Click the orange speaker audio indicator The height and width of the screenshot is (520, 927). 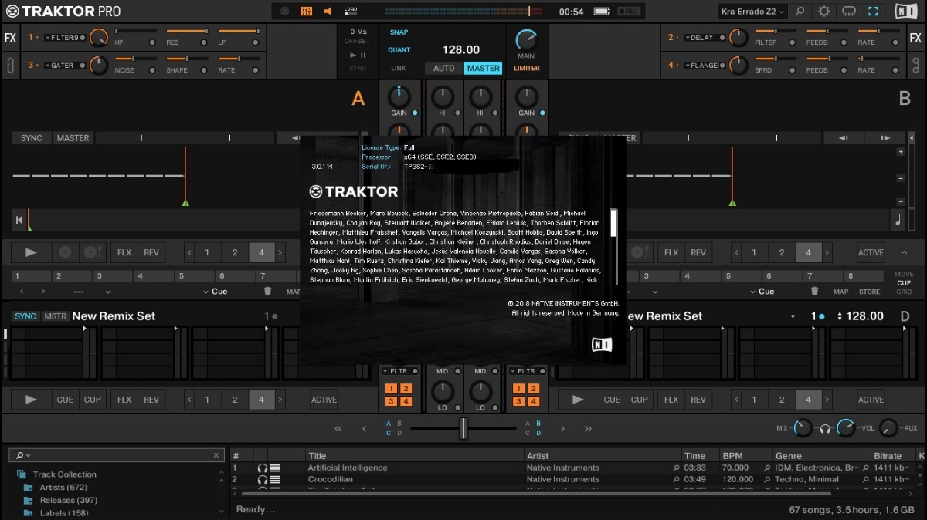click(x=328, y=12)
